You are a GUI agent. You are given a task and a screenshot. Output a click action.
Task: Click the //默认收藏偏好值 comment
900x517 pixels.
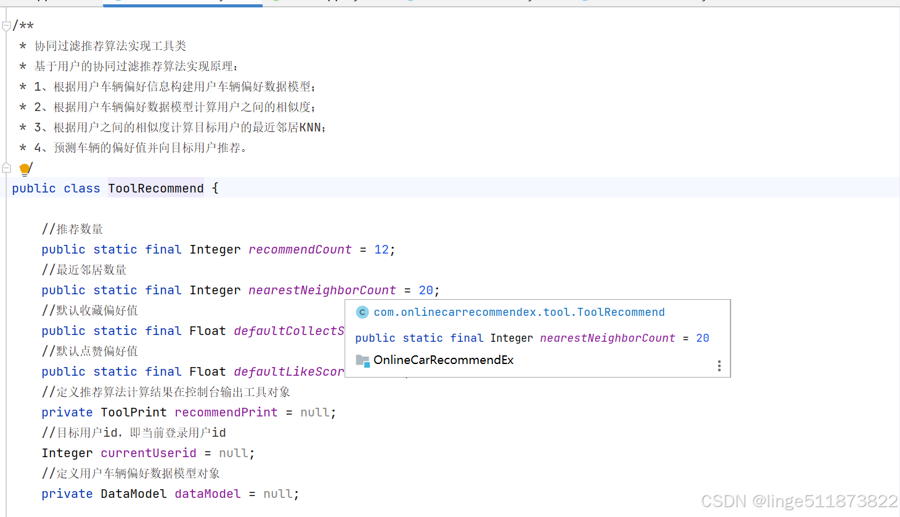pyautogui.click(x=90, y=310)
